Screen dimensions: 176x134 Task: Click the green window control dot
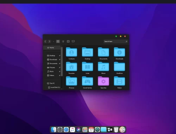[116, 36]
